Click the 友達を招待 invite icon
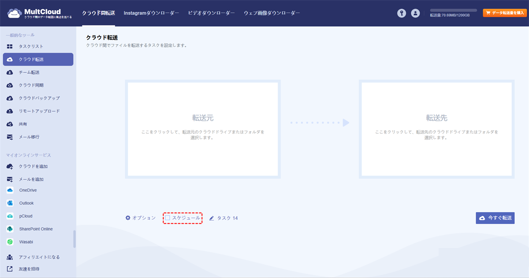Image resolution: width=529 pixels, height=278 pixels. tap(10, 269)
